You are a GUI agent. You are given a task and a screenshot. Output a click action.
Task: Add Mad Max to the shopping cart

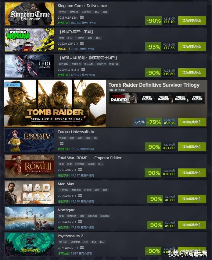pos(192,199)
